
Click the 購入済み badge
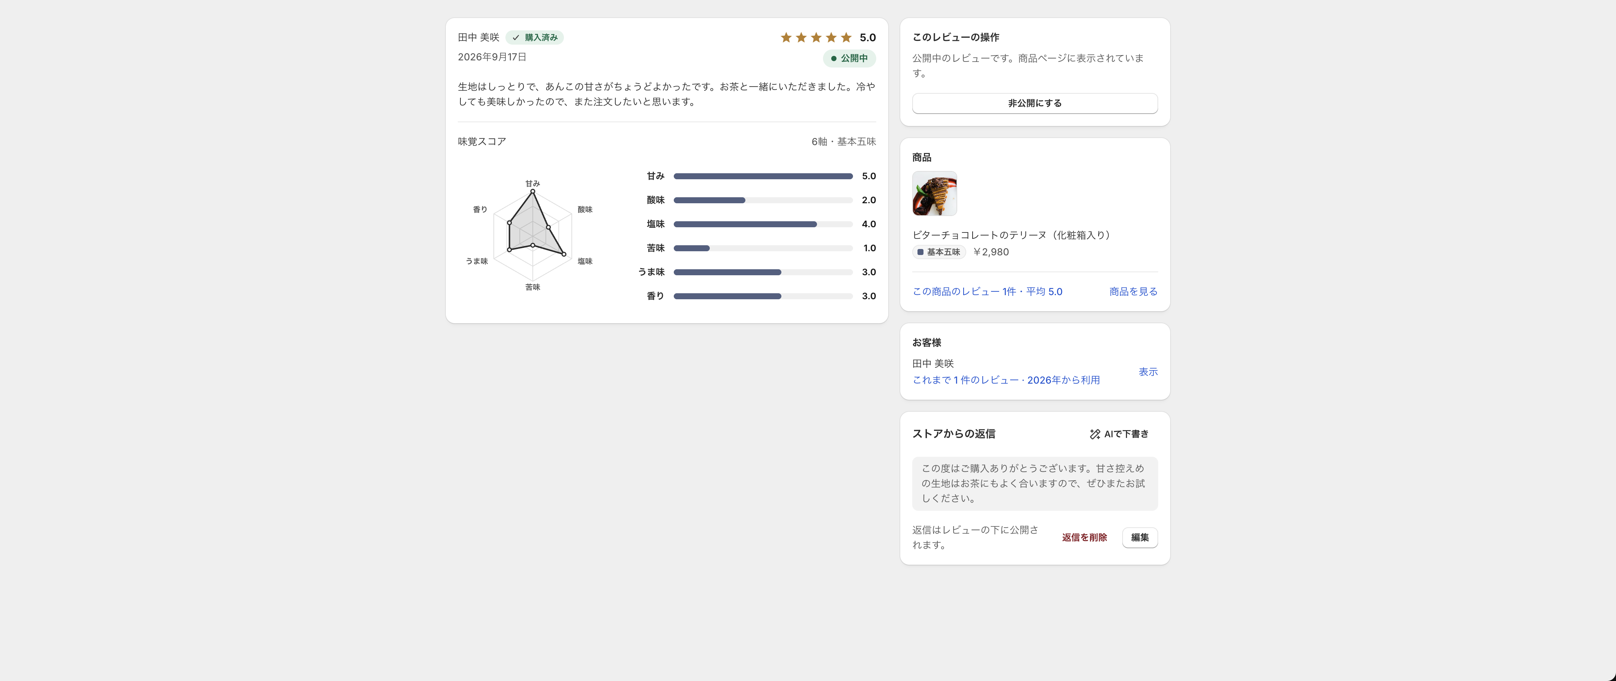534,37
